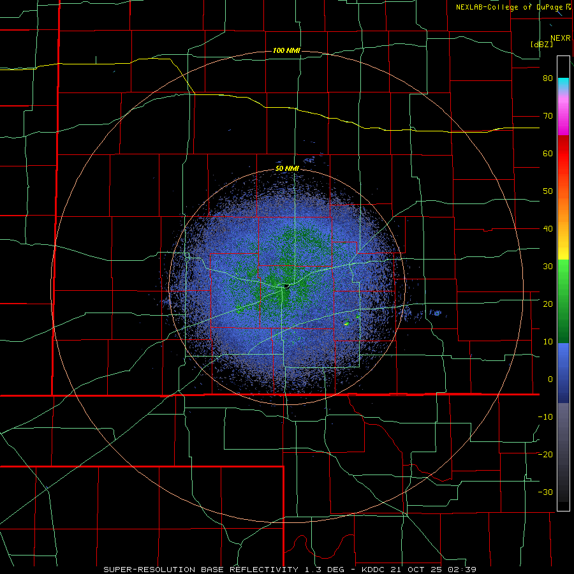Click the 10 value on the dBZ scale
This screenshot has width=574, height=574.
(548, 342)
